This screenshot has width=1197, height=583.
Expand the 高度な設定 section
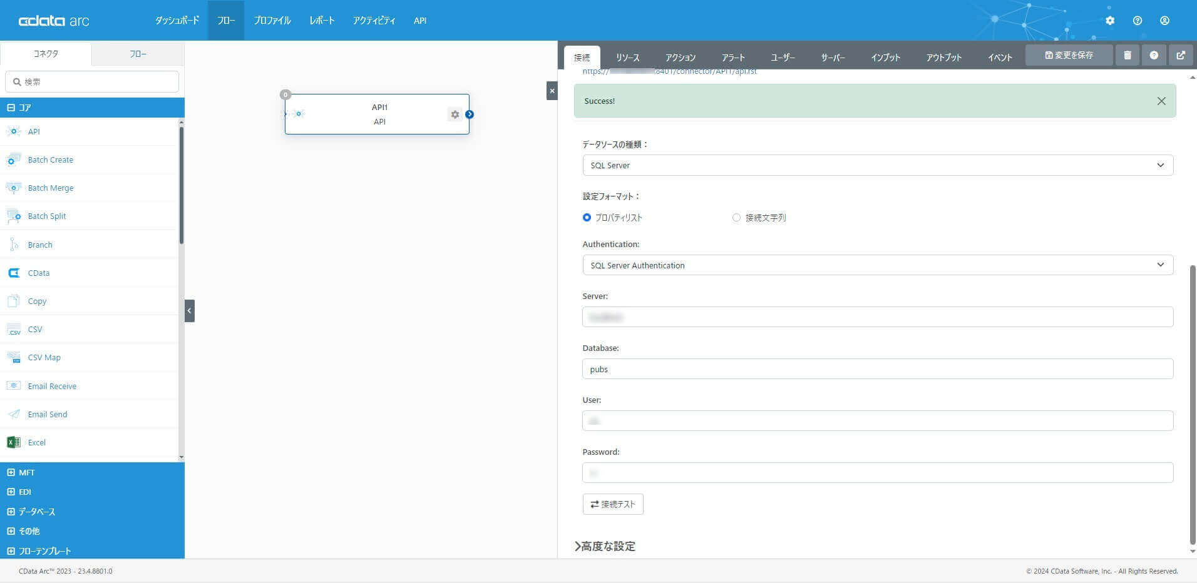(x=605, y=546)
